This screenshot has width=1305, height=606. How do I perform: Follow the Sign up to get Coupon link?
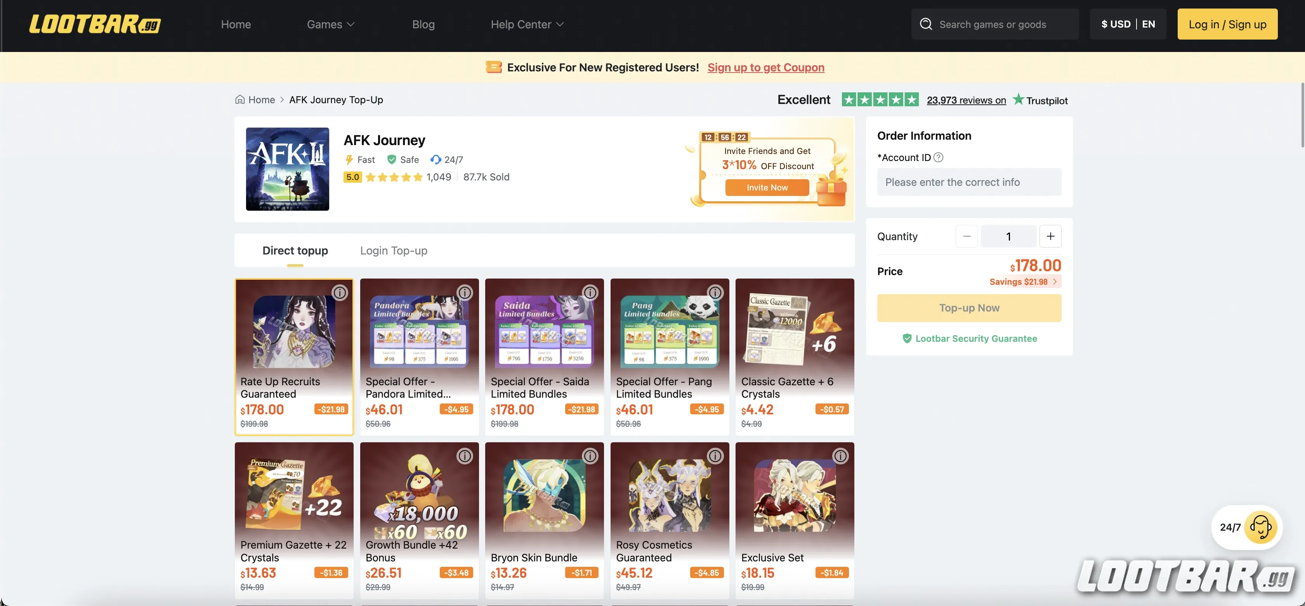coord(765,68)
